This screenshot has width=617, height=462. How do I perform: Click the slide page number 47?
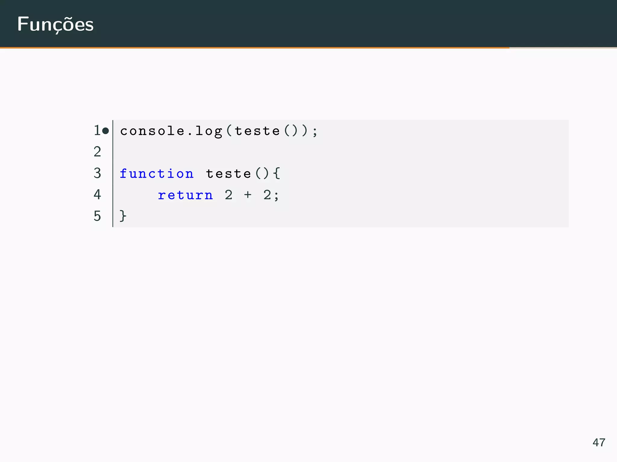coord(599,442)
